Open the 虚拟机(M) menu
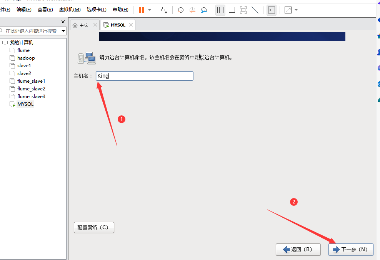 (x=70, y=10)
